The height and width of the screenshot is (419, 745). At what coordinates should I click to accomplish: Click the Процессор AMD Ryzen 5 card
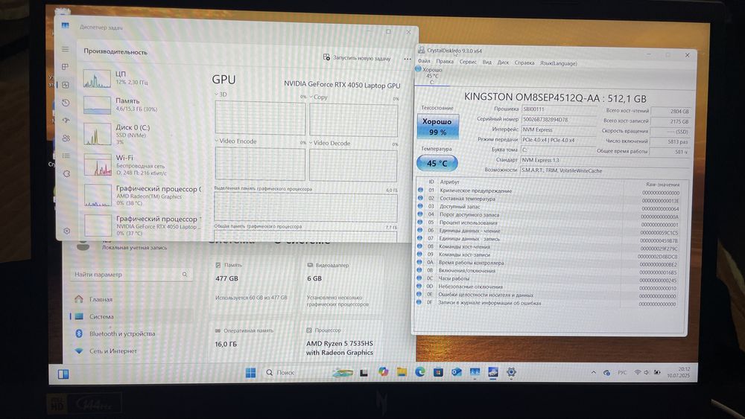coord(341,342)
